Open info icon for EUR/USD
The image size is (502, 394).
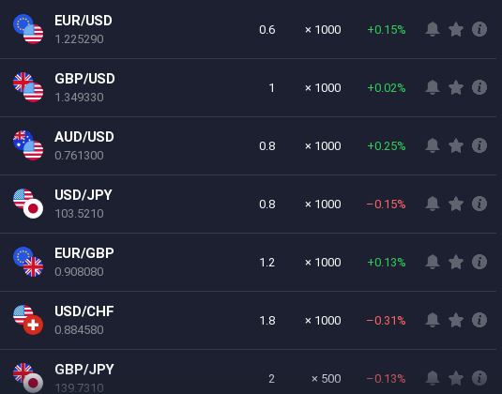pyautogui.click(x=479, y=29)
